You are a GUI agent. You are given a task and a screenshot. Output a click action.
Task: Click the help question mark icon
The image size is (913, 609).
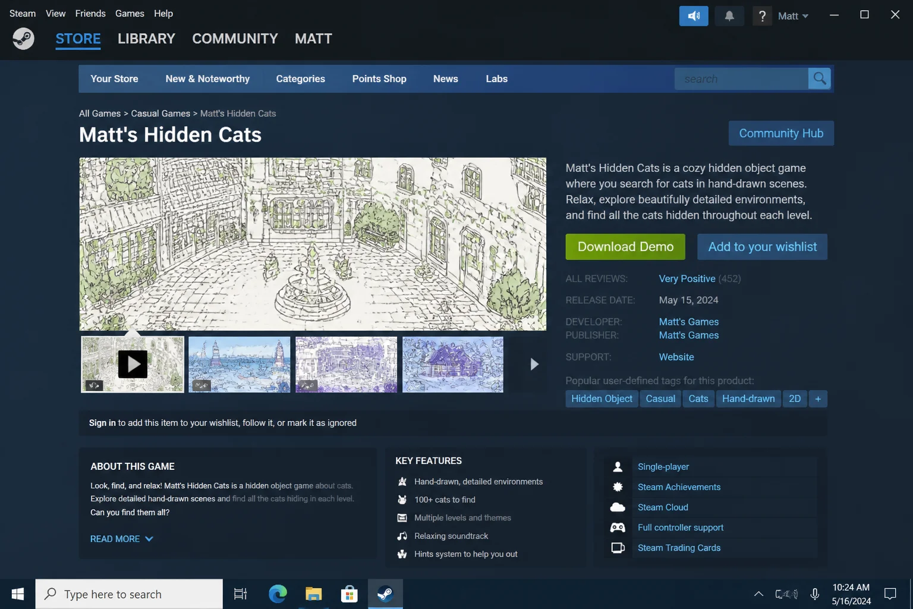point(762,16)
